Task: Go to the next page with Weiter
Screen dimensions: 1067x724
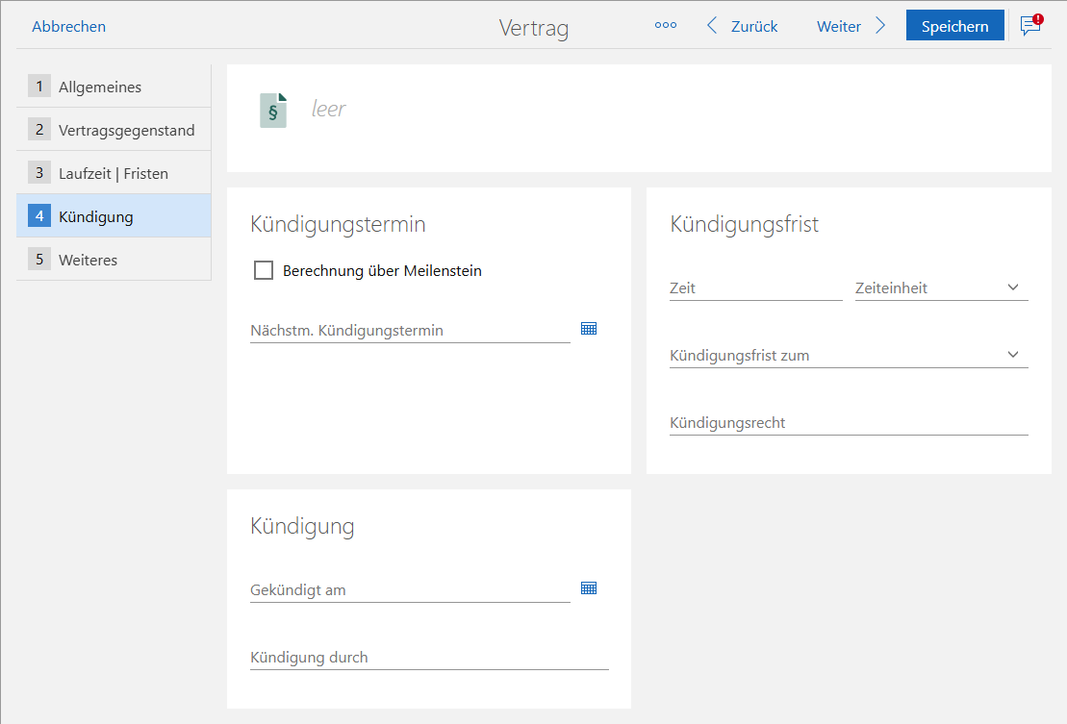Action: pos(838,26)
